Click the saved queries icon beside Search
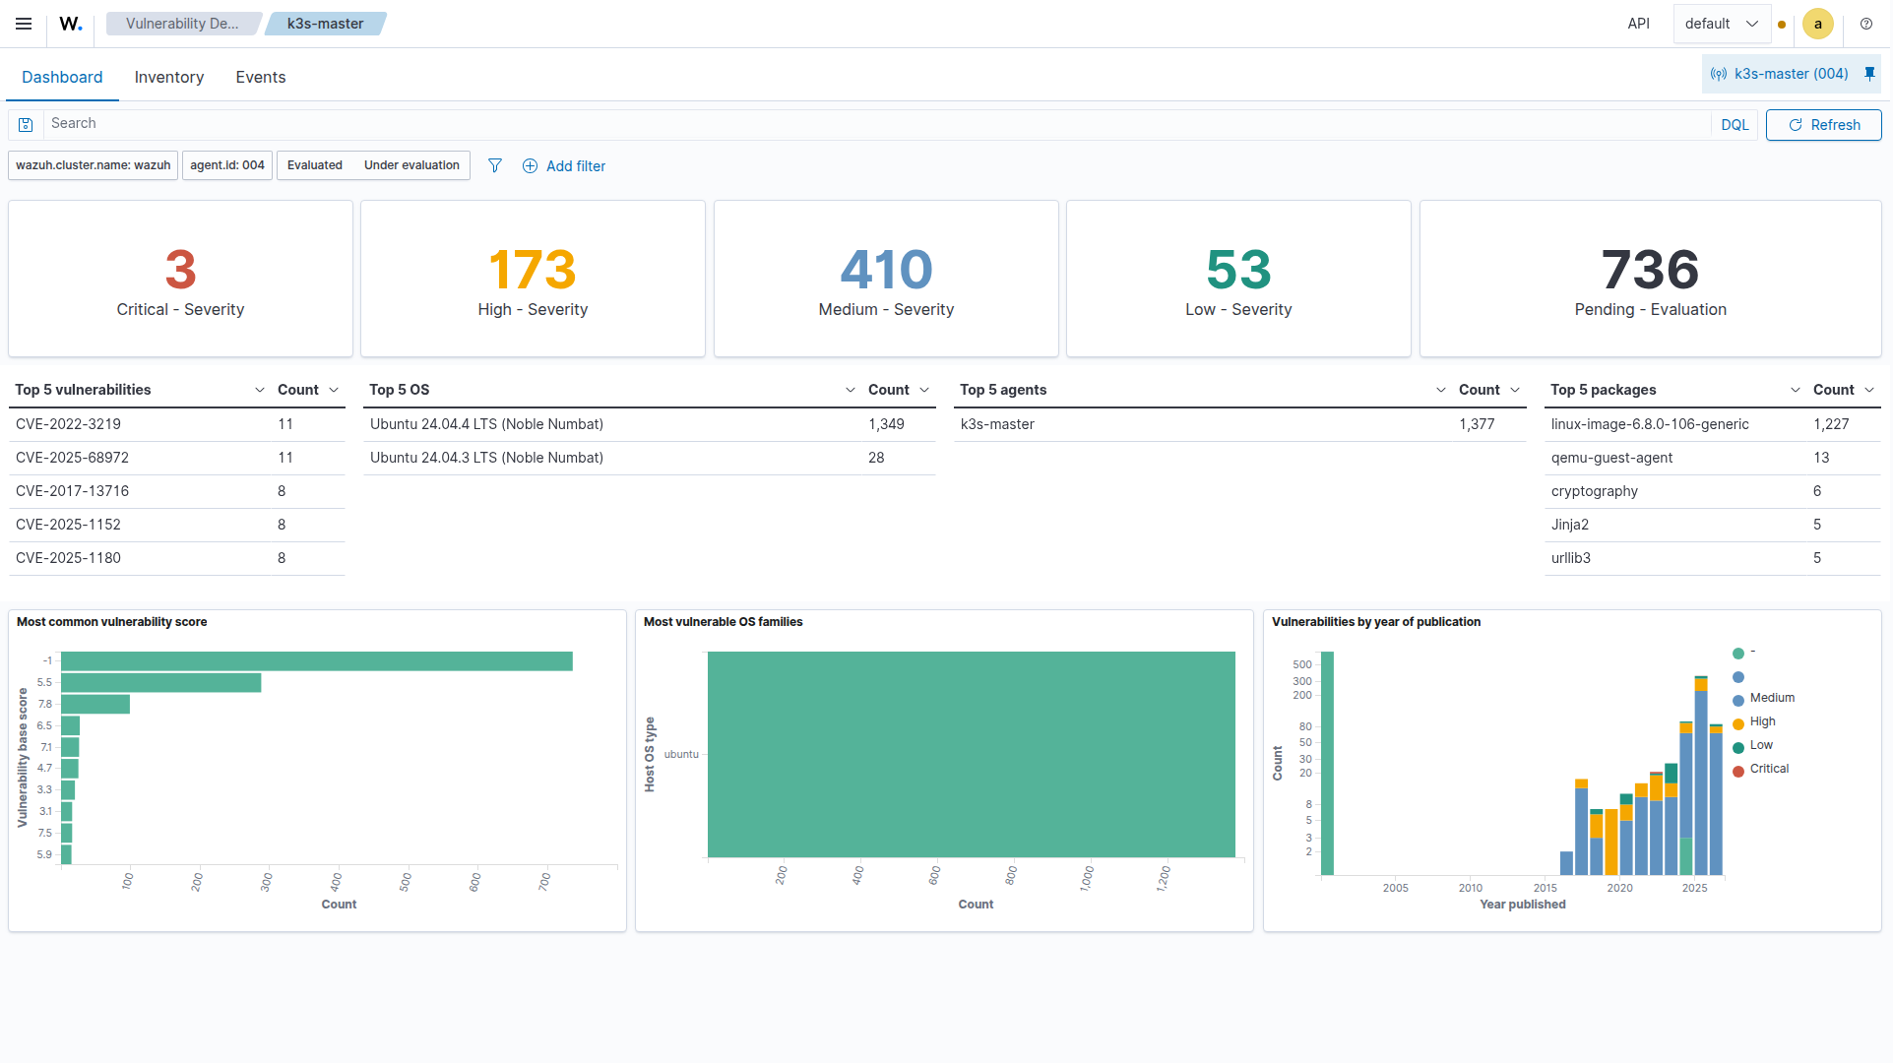This screenshot has height=1063, width=1893. pos(27,124)
